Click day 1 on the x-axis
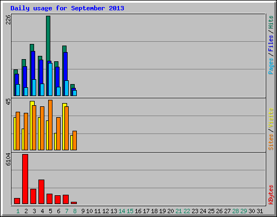This screenshot has width=277, height=217. (18, 211)
